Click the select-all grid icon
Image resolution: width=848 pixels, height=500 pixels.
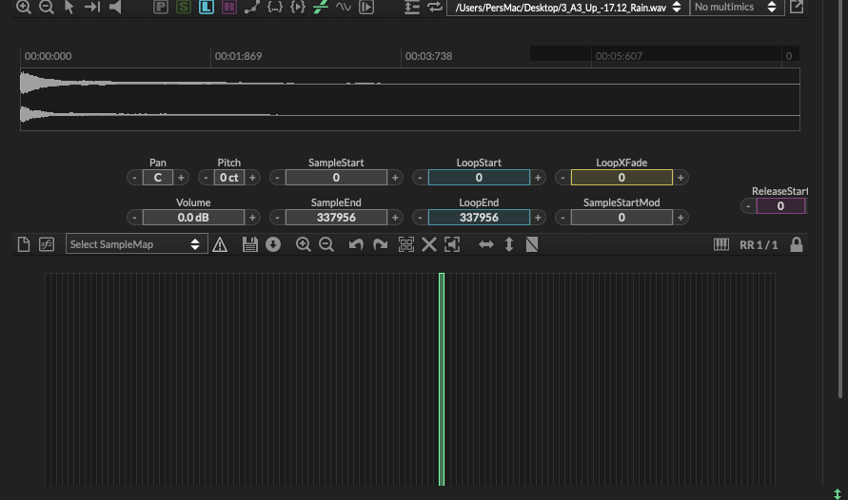click(406, 244)
